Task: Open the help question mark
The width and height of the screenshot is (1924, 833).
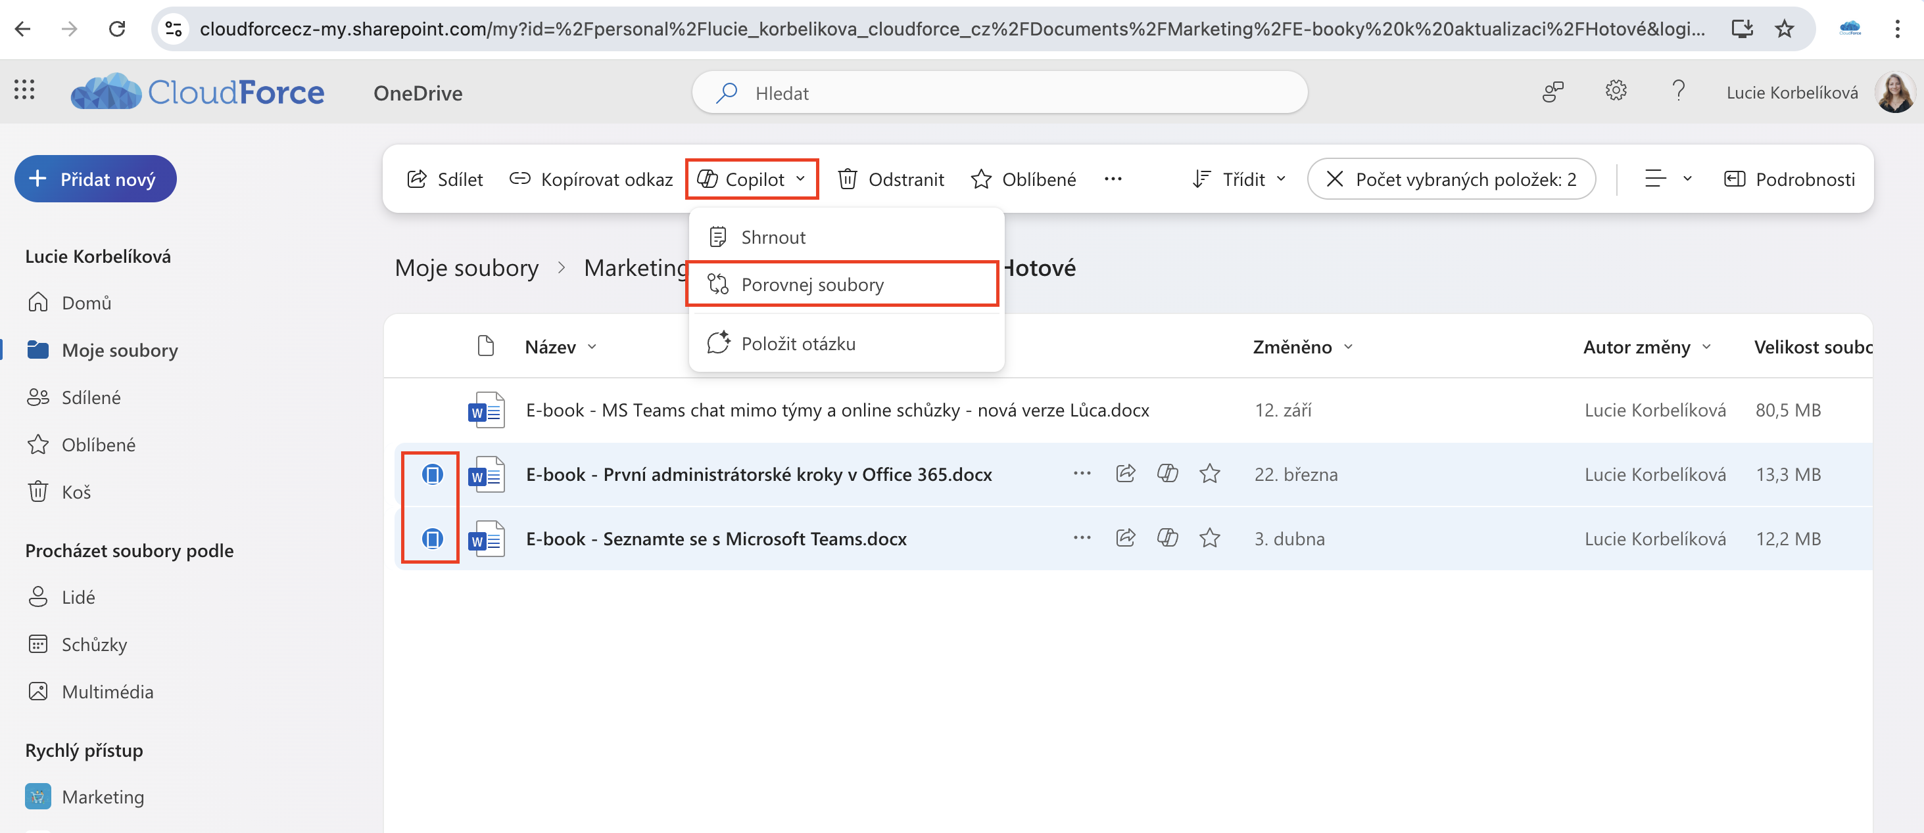Action: click(x=1678, y=91)
